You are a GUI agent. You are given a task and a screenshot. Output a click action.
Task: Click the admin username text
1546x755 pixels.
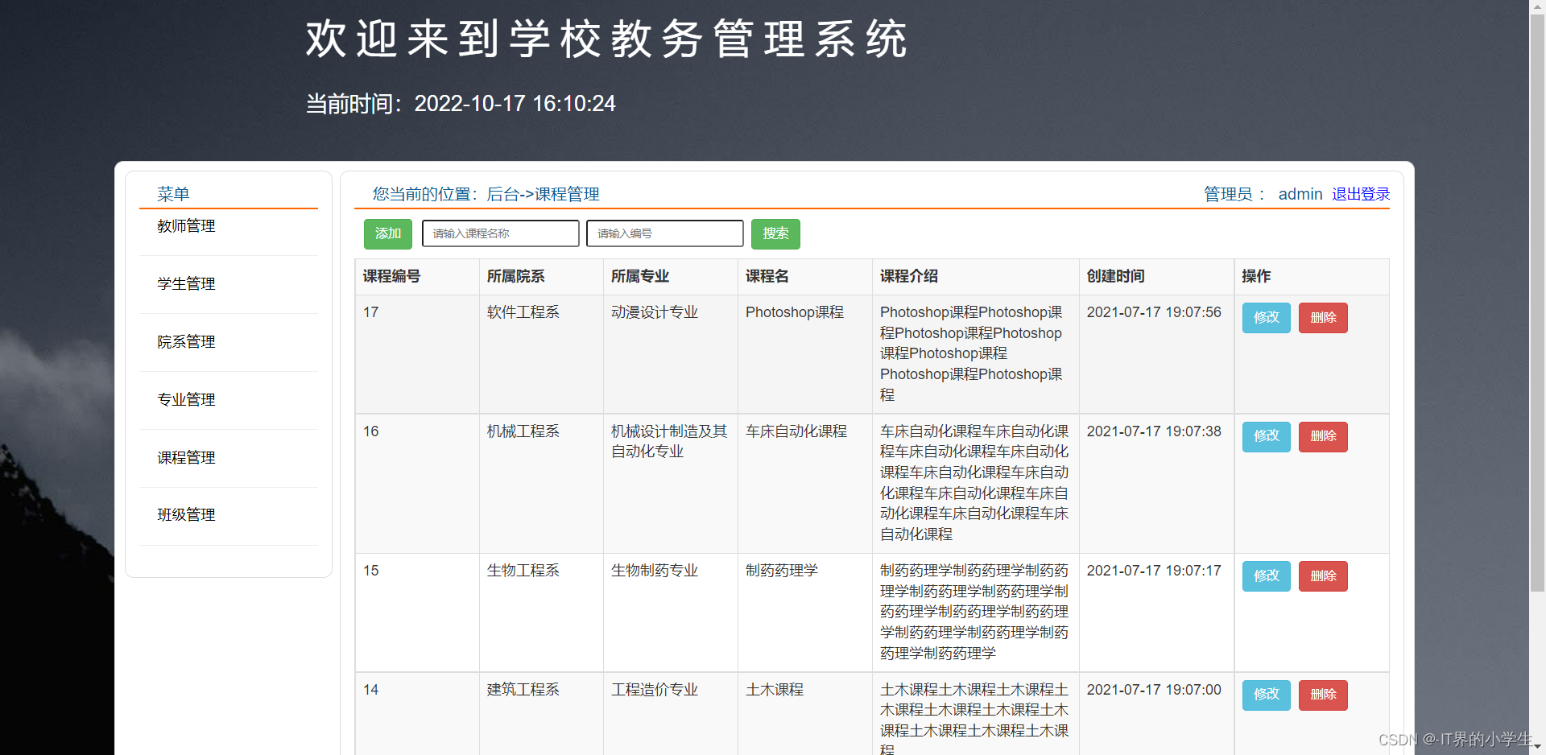pos(1300,194)
